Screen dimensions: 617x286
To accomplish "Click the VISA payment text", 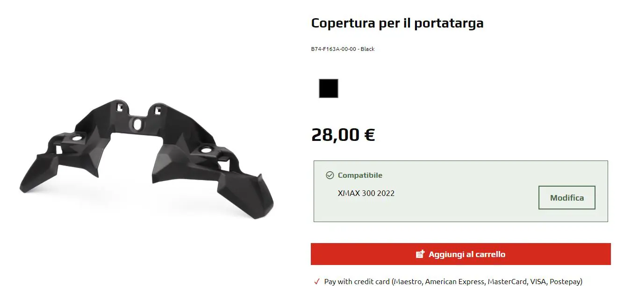I will pyautogui.click(x=537, y=282).
